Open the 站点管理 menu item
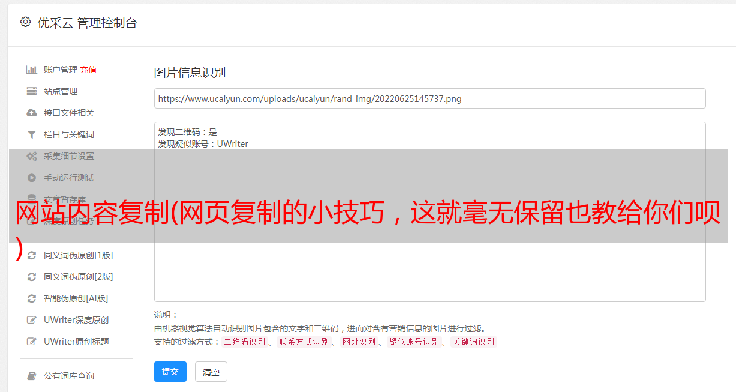Screen dimensions: 736x392 pos(61,91)
